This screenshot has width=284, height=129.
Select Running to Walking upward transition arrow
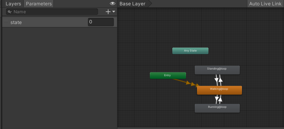tap(220, 99)
